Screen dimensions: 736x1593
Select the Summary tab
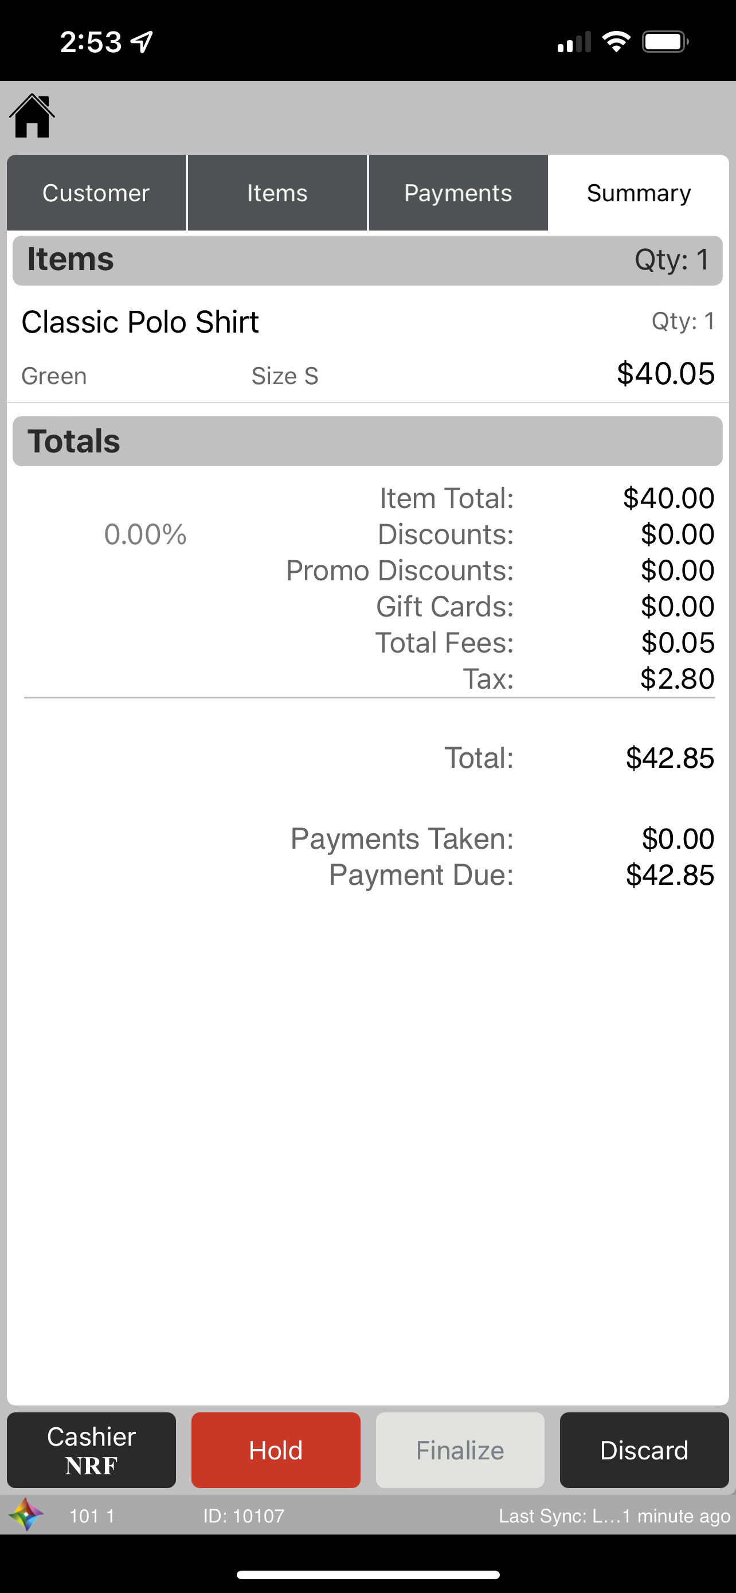click(x=639, y=193)
